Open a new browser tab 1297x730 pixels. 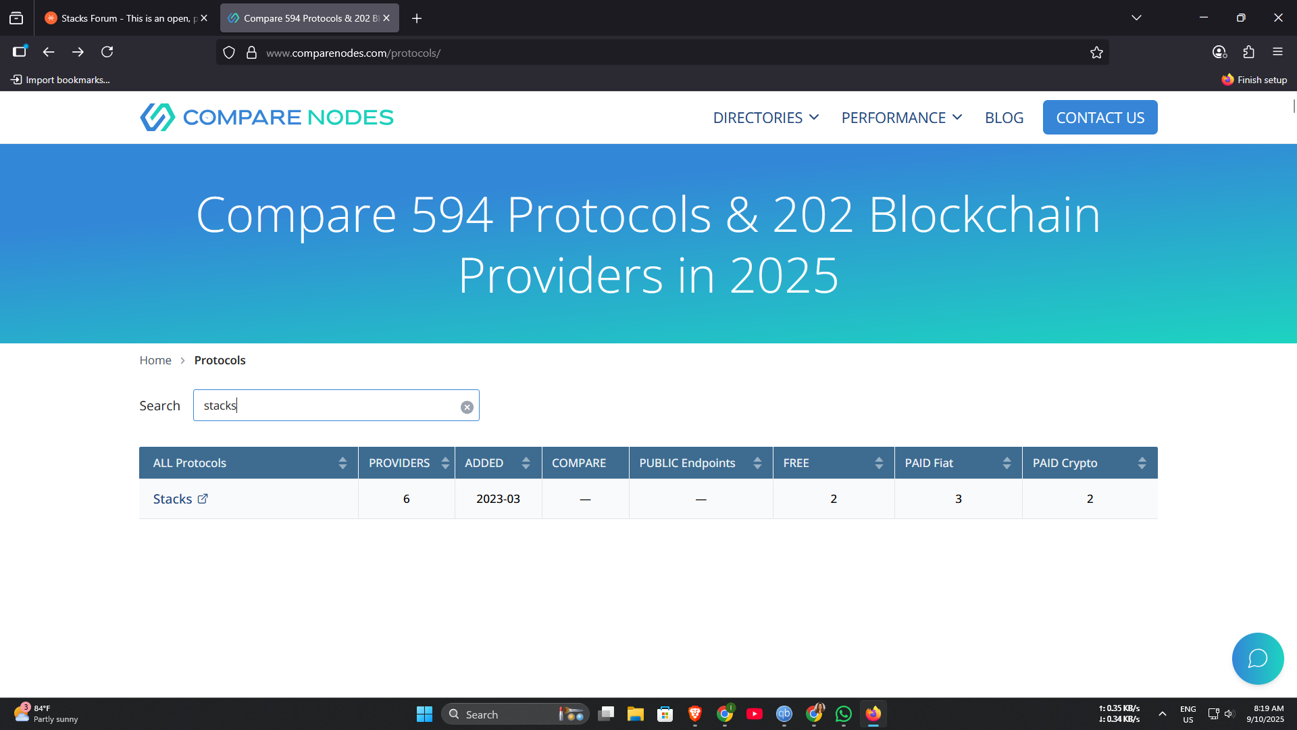417,18
